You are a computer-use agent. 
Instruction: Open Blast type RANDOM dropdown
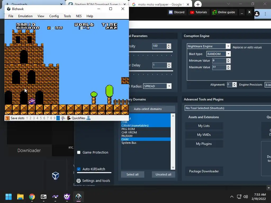click(x=228, y=54)
